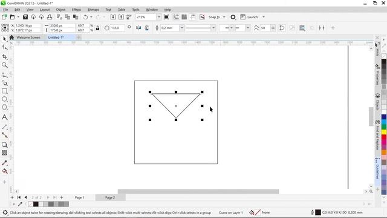The width and height of the screenshot is (387, 218).
Task: Select the Text tool
Action: tap(4, 117)
